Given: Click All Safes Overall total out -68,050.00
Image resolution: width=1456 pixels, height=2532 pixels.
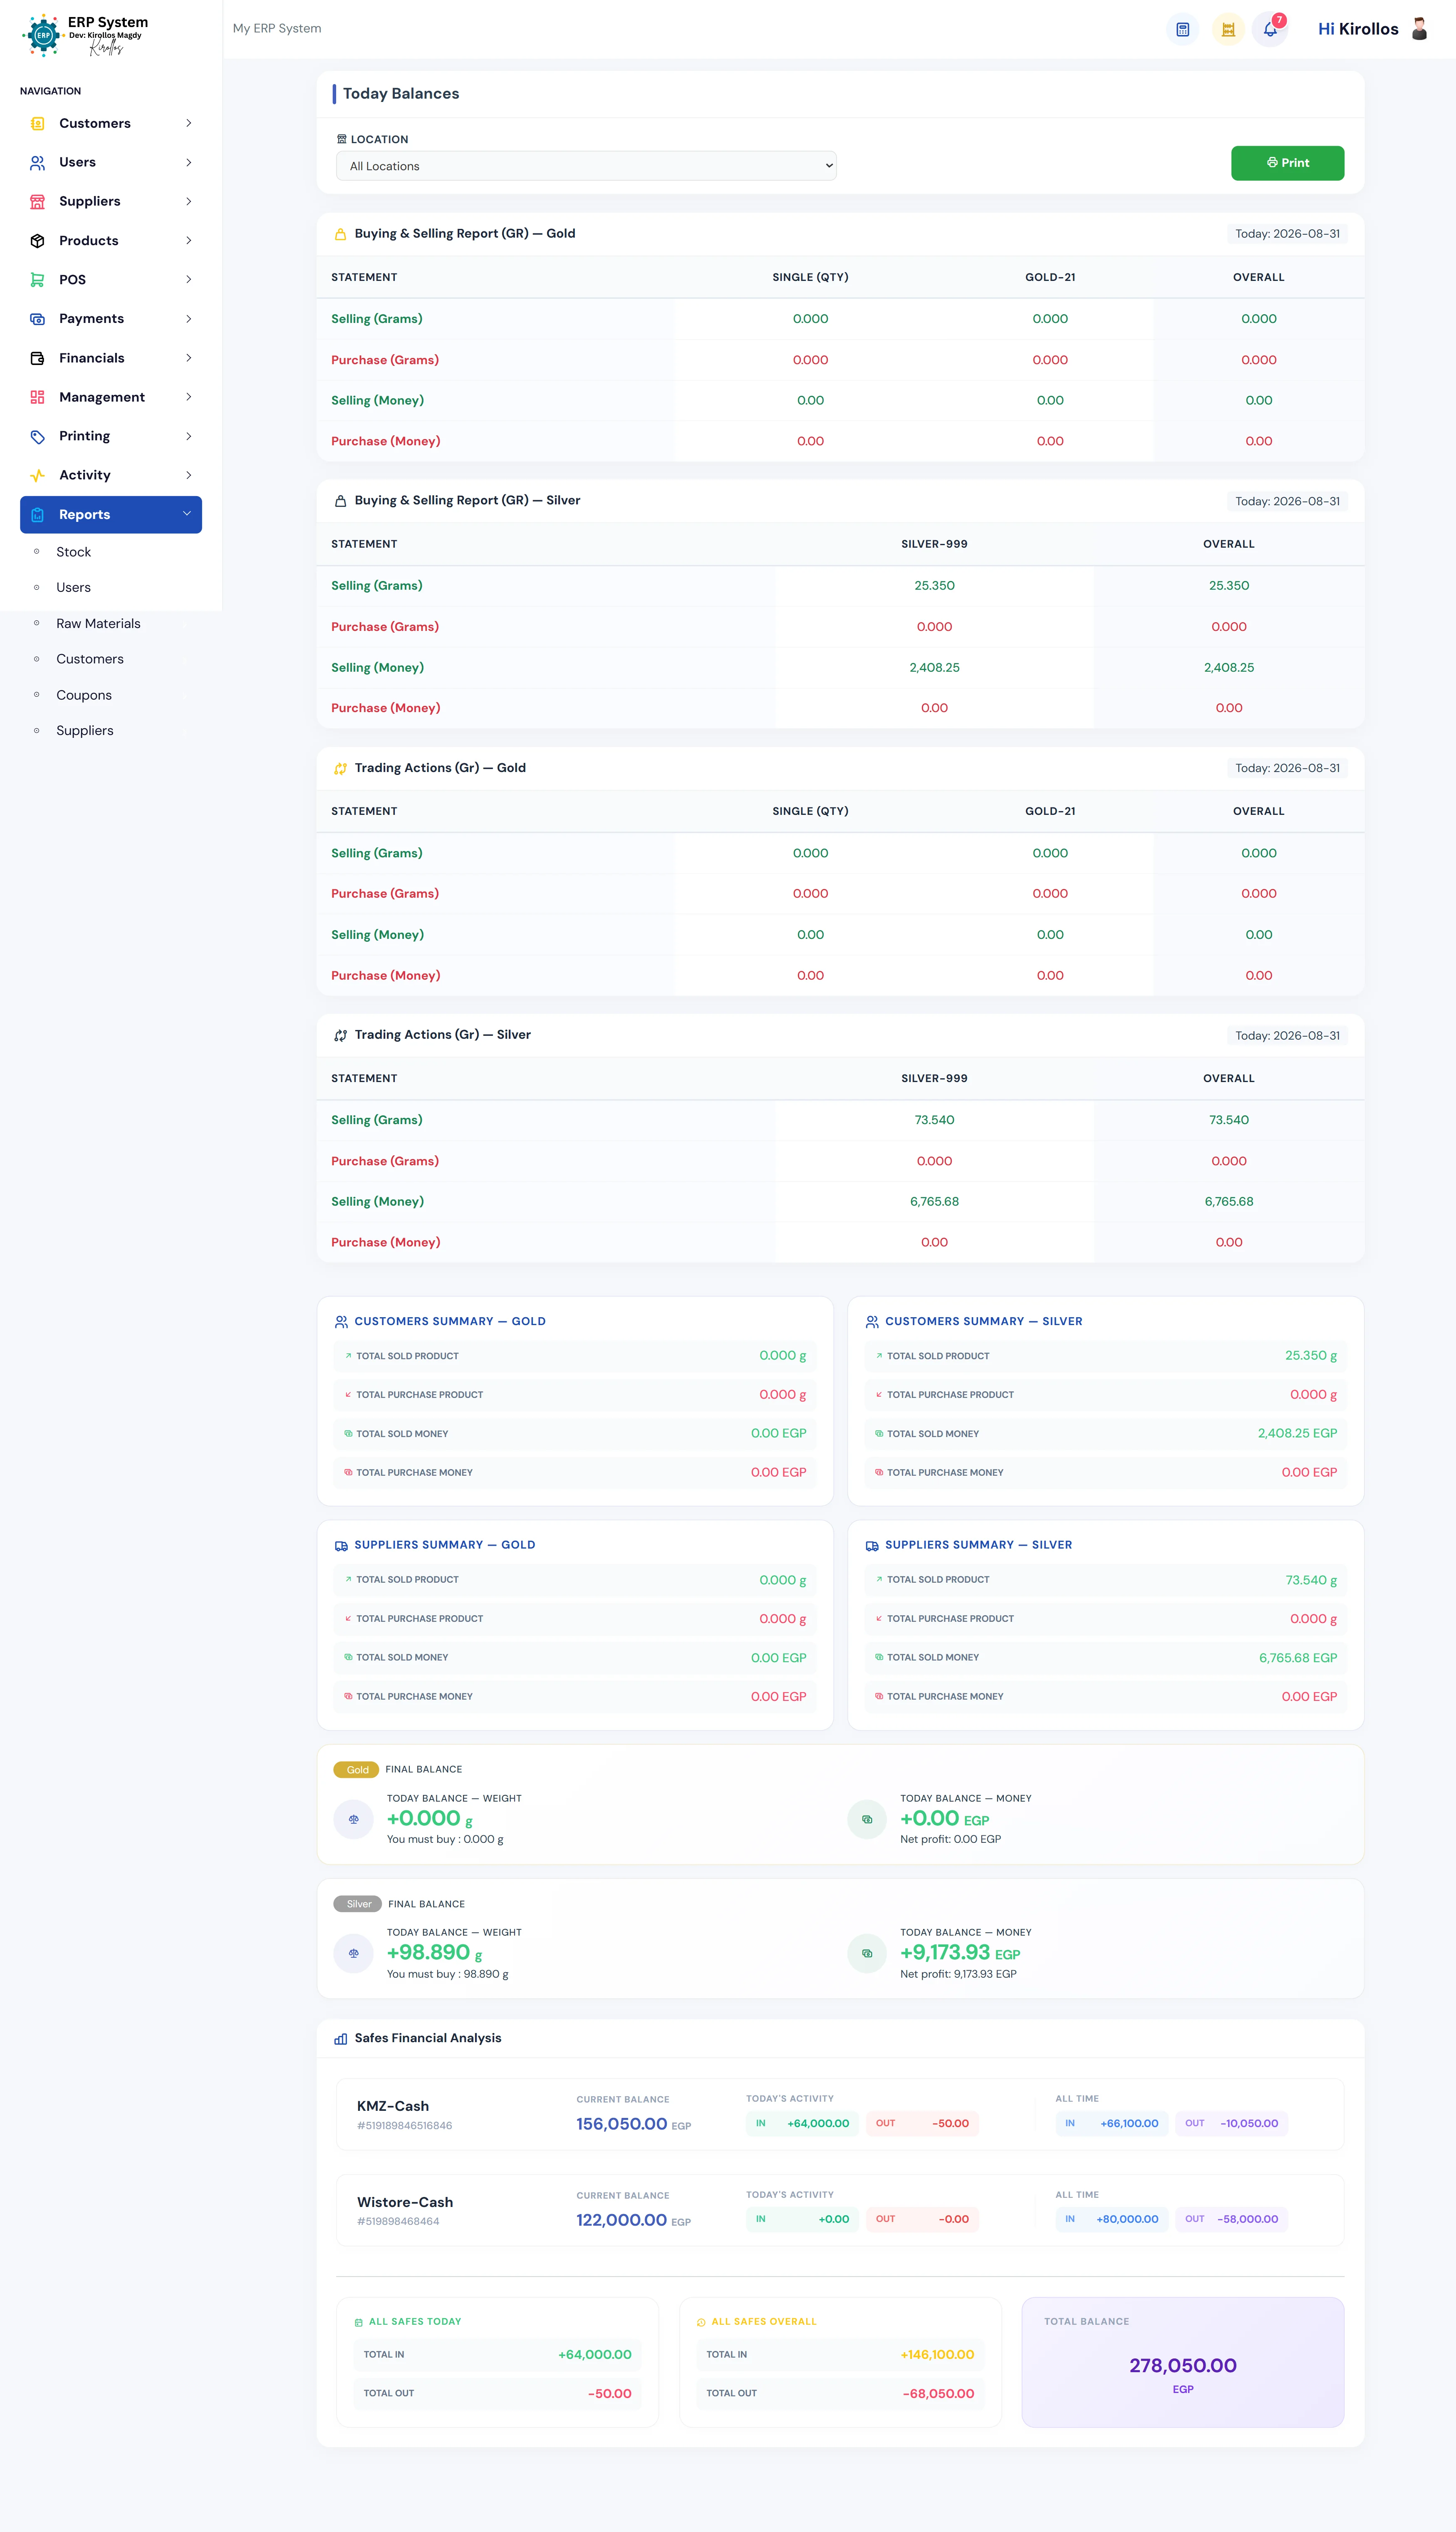Looking at the screenshot, I should coord(938,2394).
